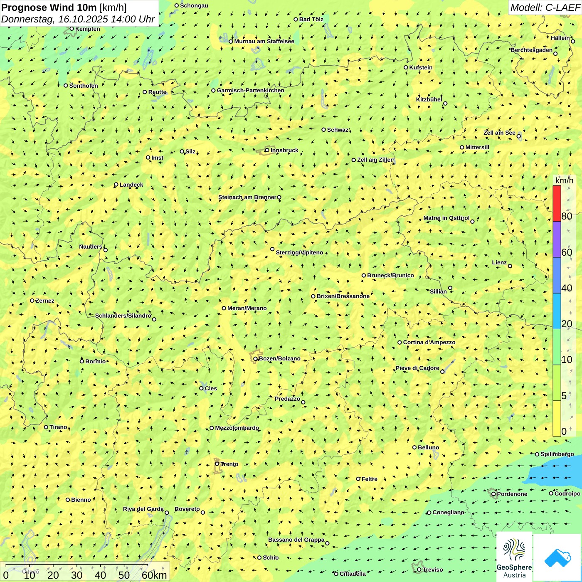Click the 'Bruneck/Brunico' label

pyautogui.click(x=390, y=275)
